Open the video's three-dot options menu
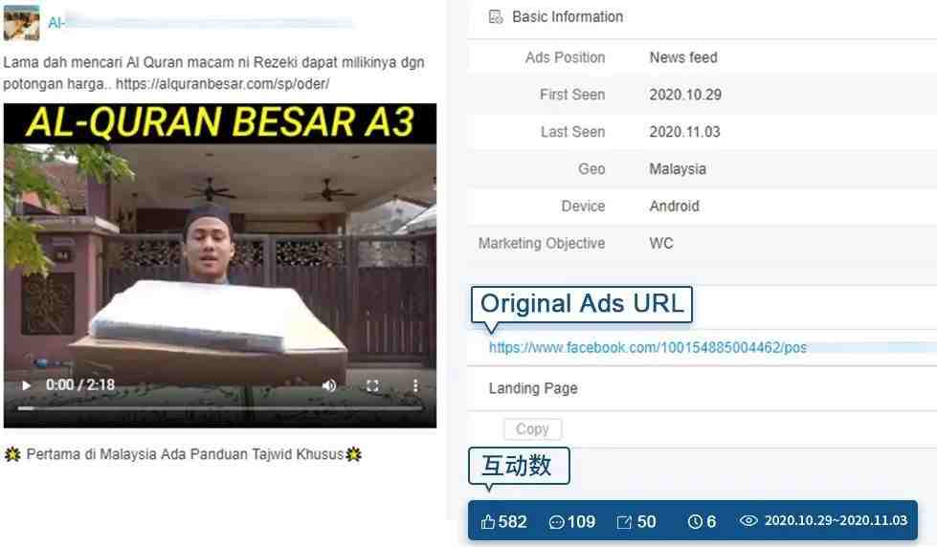The width and height of the screenshot is (937, 547). 415,385
